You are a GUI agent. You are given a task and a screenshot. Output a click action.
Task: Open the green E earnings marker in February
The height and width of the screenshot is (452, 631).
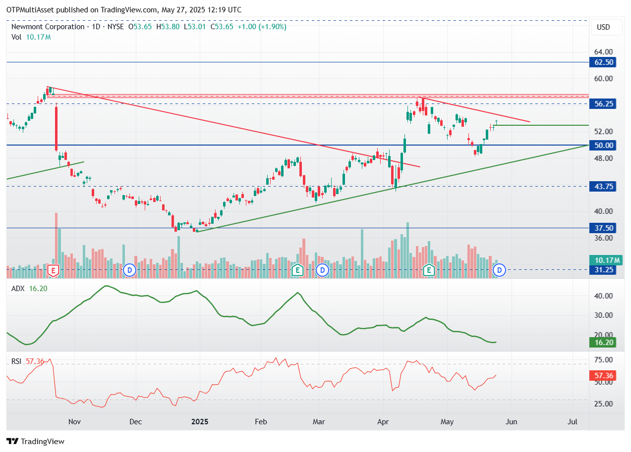tap(297, 270)
